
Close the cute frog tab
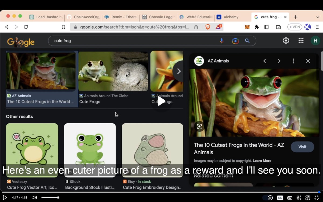(285, 17)
